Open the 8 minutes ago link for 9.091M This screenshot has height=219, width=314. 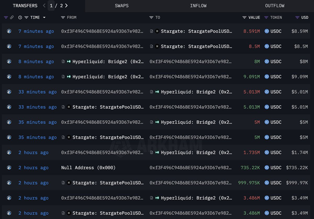point(36,77)
